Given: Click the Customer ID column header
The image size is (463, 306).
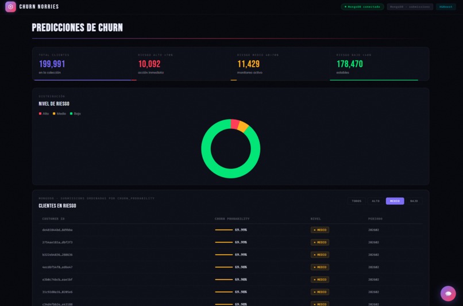Looking at the screenshot, I should [x=53, y=219].
